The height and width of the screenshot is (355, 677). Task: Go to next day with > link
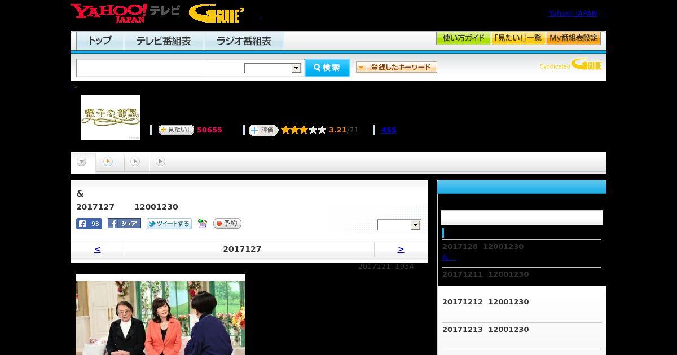coord(401,249)
